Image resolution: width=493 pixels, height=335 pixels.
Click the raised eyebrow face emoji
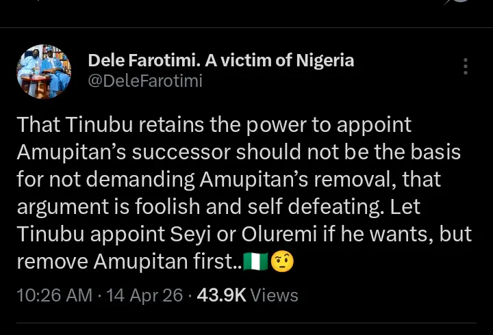click(x=282, y=262)
